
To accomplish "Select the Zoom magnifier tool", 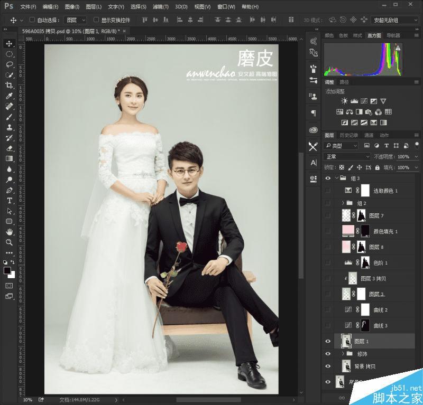I will coord(9,242).
